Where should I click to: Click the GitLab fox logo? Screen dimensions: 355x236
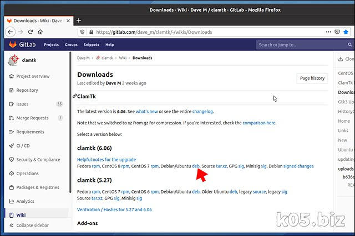coord(13,44)
